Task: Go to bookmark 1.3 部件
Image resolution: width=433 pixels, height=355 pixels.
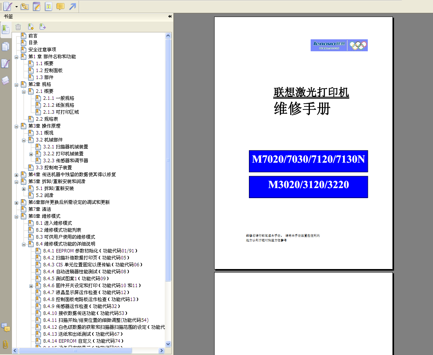Action: (45, 77)
